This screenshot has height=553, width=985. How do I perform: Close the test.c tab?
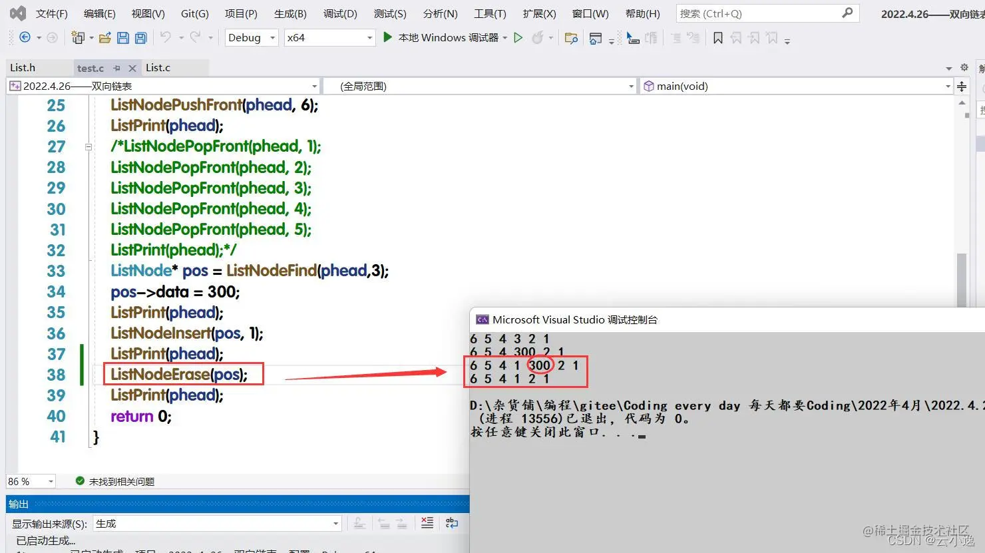tap(132, 68)
